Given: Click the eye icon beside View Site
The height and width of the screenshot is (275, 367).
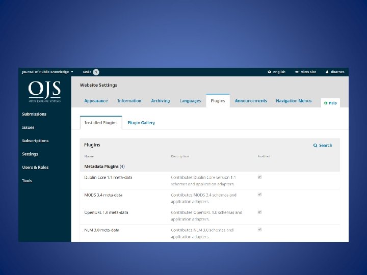Looking at the screenshot, I should [297, 72].
